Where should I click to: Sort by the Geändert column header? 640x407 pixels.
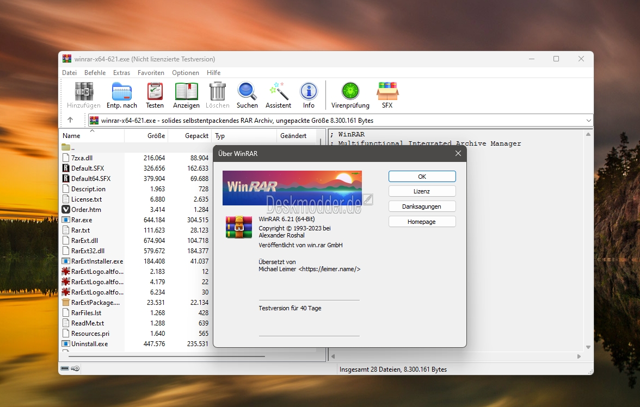tap(296, 136)
